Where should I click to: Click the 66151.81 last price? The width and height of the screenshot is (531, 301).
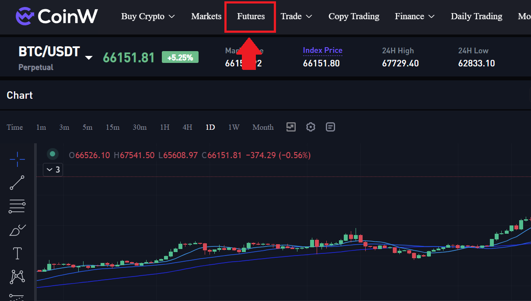[x=129, y=58]
